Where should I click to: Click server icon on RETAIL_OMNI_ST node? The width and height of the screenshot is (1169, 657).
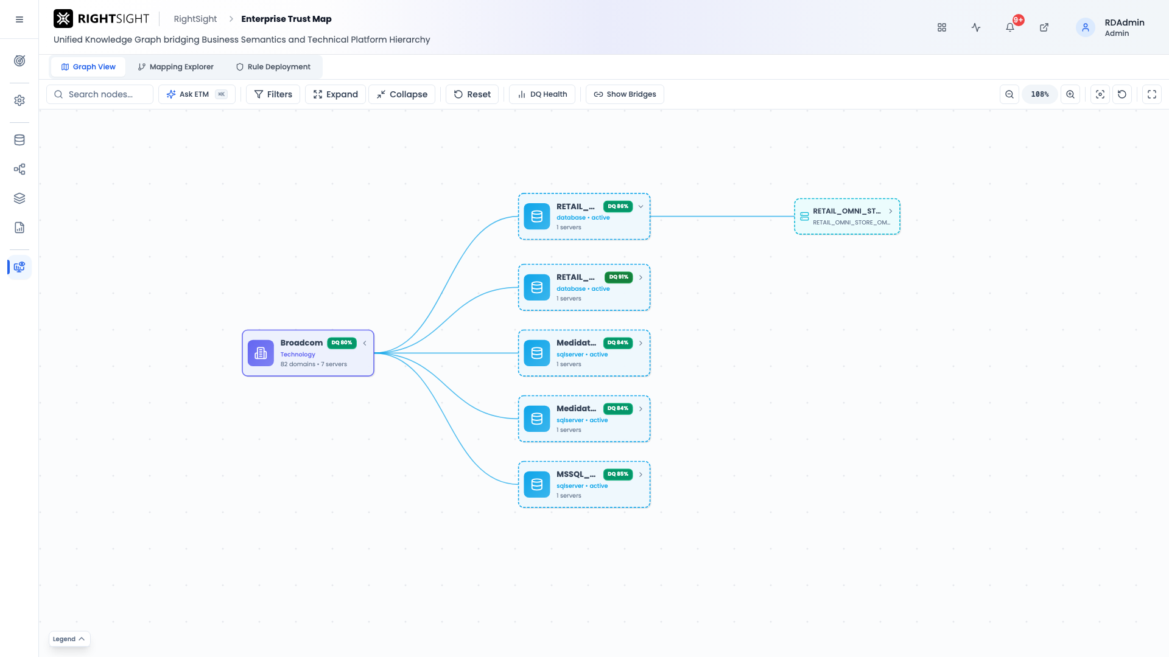(804, 217)
